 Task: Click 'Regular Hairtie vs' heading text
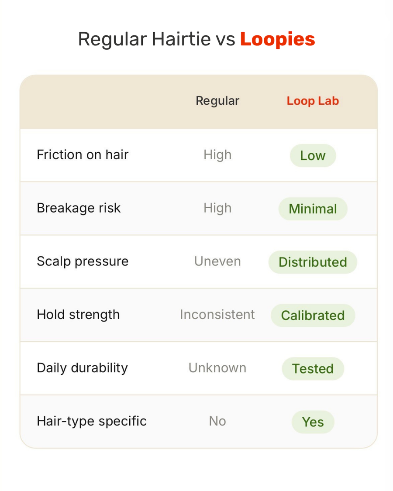[157, 40]
